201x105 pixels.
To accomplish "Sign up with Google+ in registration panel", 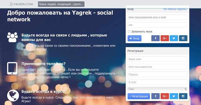I will click(x=165, y=96).
